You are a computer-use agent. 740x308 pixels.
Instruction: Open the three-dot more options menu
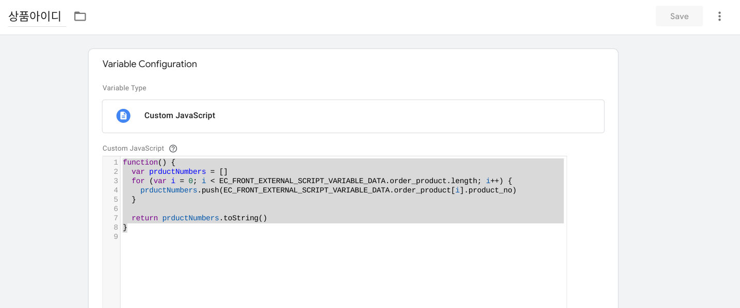point(719,17)
